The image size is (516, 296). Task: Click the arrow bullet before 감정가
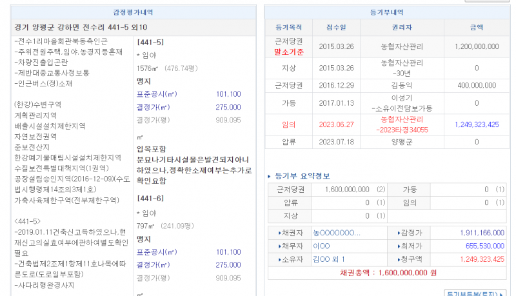[400, 233]
